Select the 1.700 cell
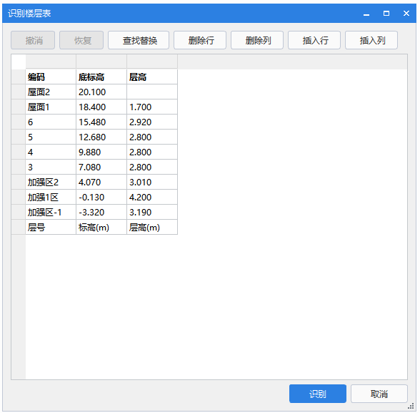The height and width of the screenshot is (413, 420). 152,107
